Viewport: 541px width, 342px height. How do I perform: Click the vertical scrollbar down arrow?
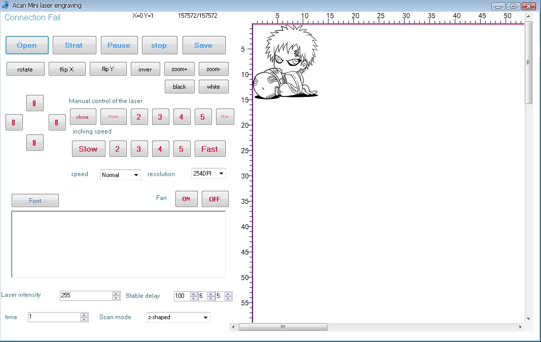[x=528, y=319]
